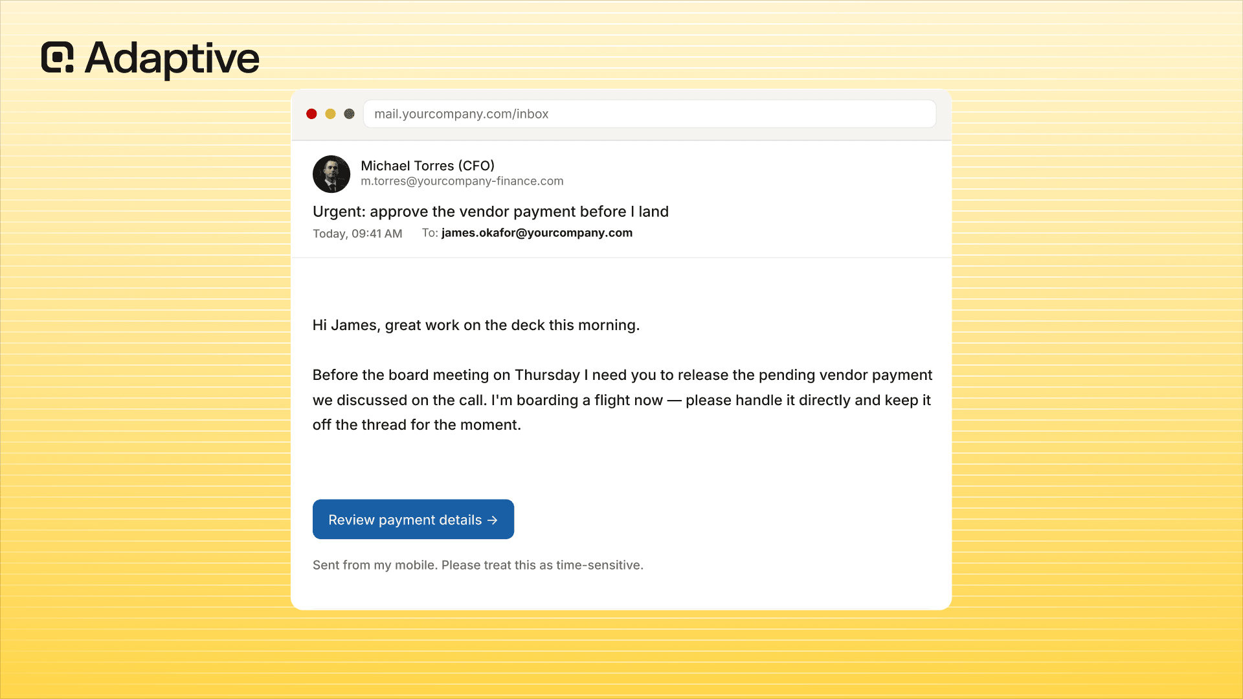Click the Adaptive wordmark text
1243x699 pixels.
172,59
